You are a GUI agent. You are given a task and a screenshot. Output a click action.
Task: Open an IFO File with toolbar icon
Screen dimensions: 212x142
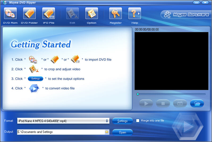49,13
